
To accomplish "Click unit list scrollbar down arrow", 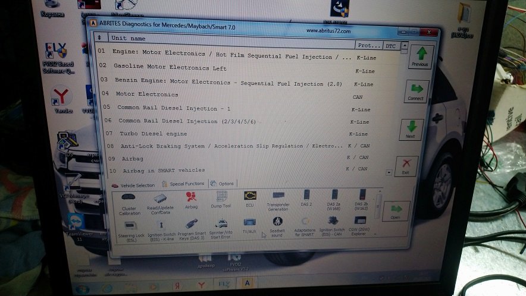I will tap(389, 172).
